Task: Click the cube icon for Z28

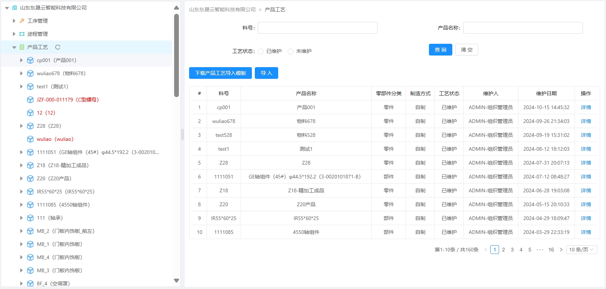Action: (x=30, y=126)
